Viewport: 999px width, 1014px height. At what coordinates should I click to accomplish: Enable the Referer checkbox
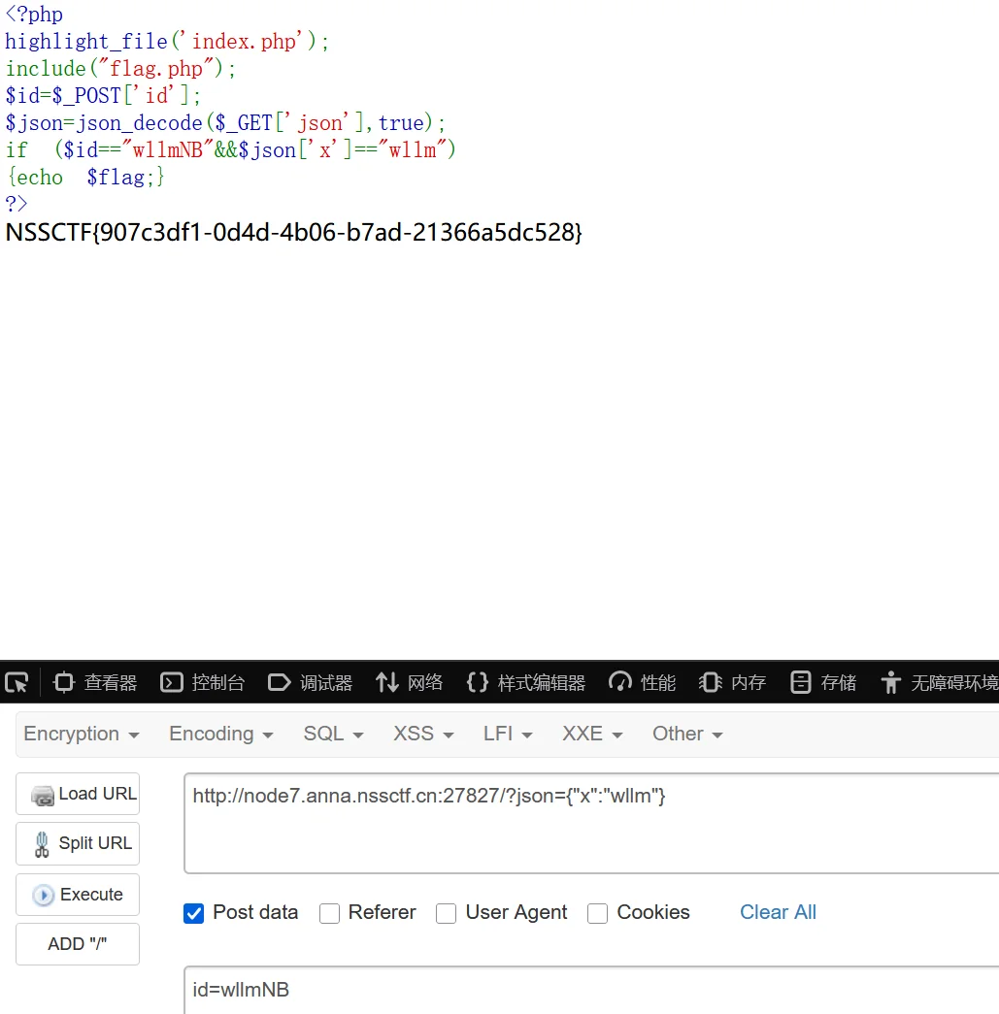coord(330,913)
